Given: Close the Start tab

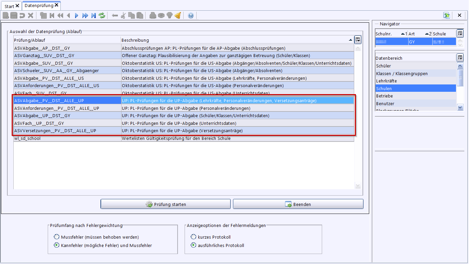Looking at the screenshot, I should (x=17, y=6).
